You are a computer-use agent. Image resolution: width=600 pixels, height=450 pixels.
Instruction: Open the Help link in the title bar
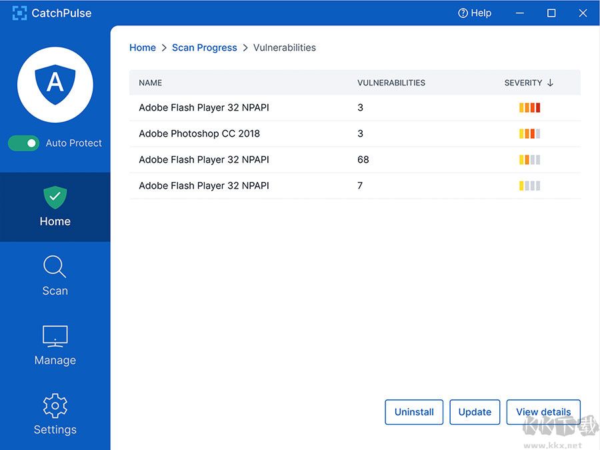pos(475,13)
